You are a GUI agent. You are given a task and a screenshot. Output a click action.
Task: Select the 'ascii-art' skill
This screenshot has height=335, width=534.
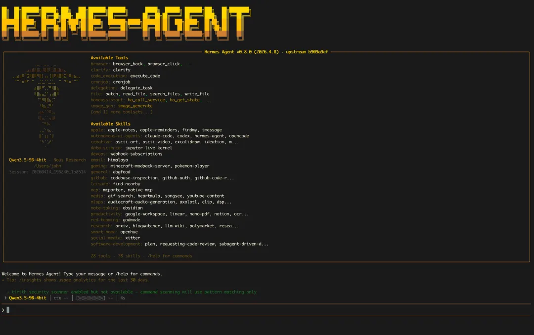(127, 142)
